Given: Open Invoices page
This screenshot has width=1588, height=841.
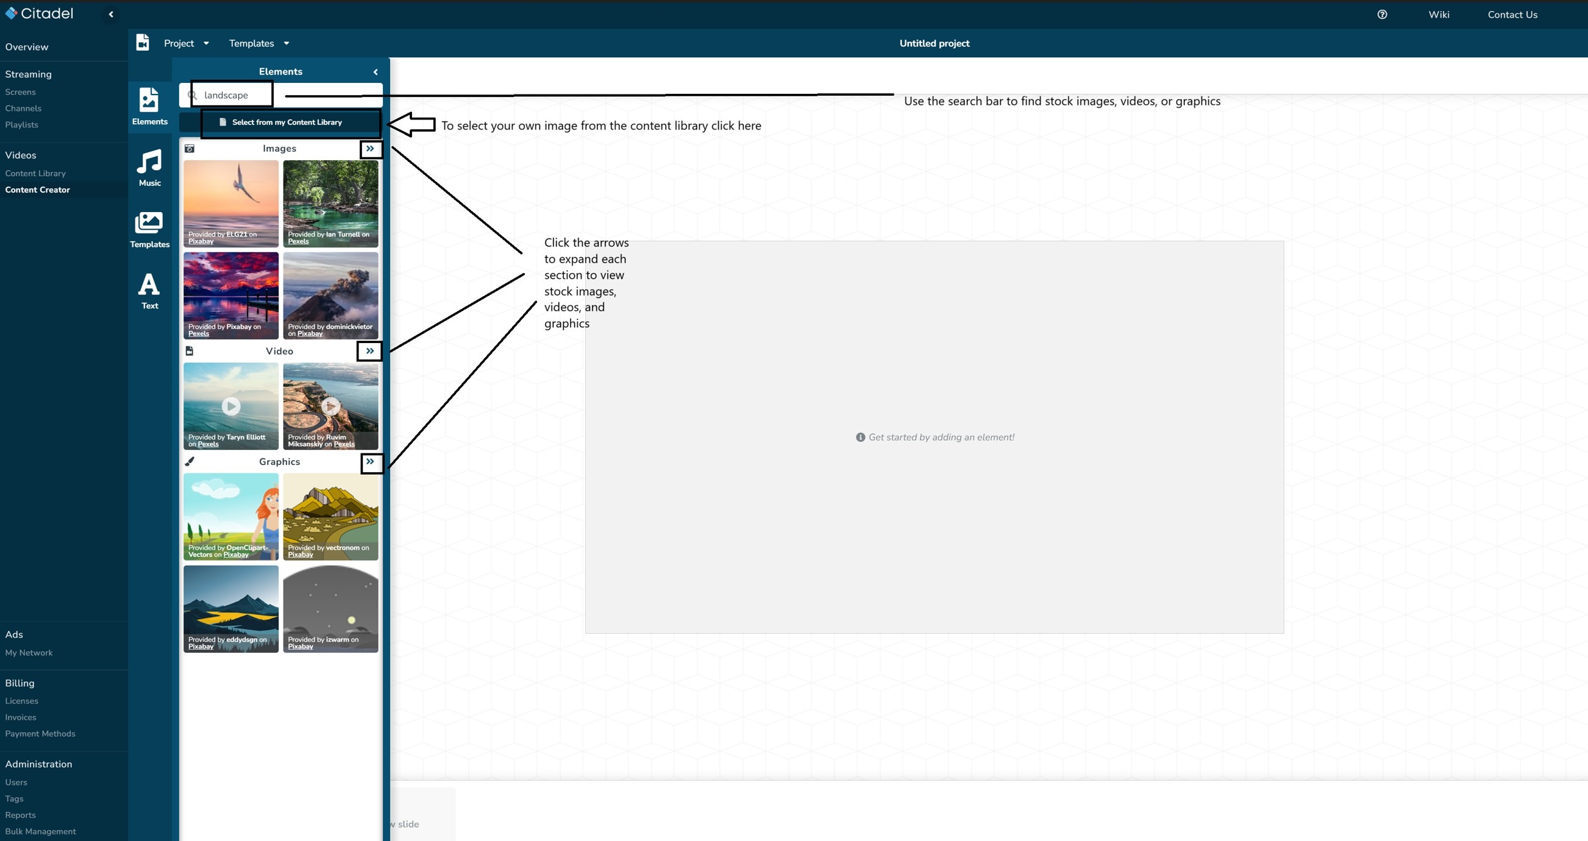Looking at the screenshot, I should [20, 717].
